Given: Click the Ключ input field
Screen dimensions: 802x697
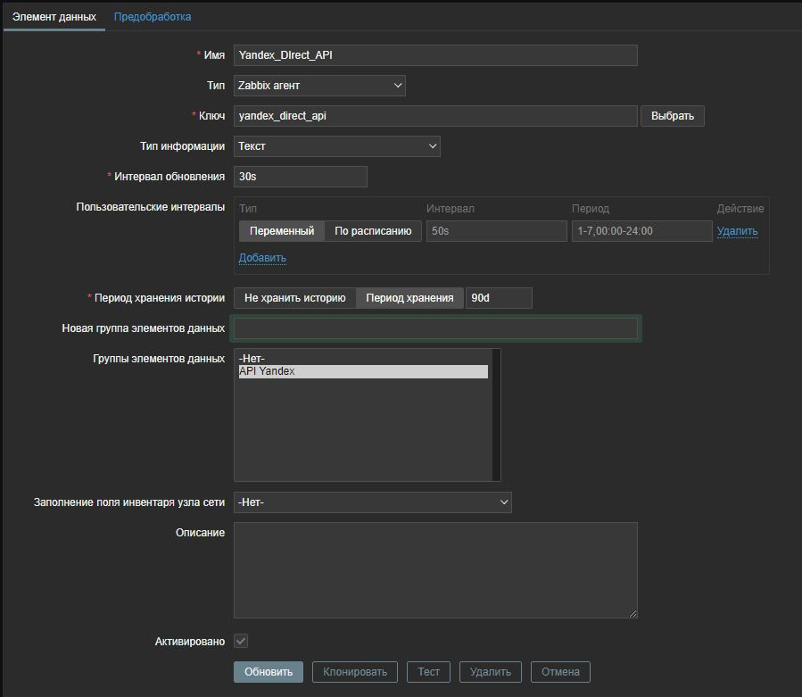Looking at the screenshot, I should (435, 116).
